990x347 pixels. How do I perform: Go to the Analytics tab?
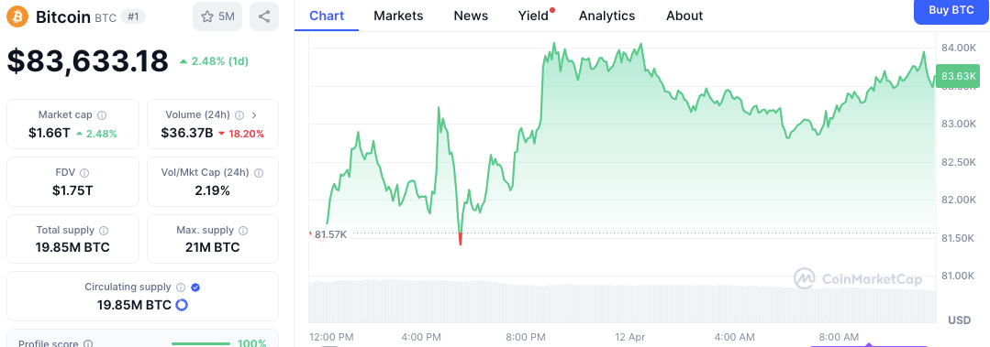click(607, 16)
